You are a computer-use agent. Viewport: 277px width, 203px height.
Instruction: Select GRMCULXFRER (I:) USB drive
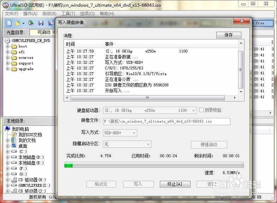click(34, 185)
